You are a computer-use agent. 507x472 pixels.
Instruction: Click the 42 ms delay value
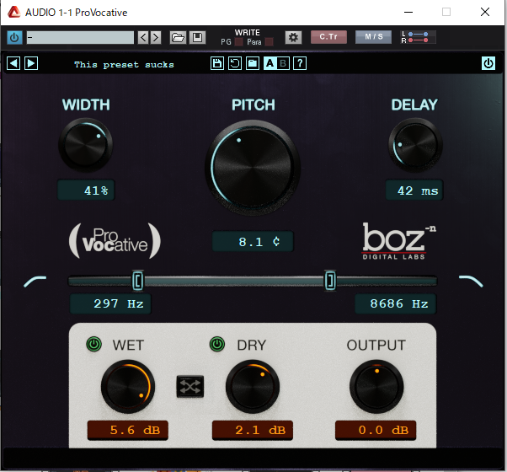414,190
